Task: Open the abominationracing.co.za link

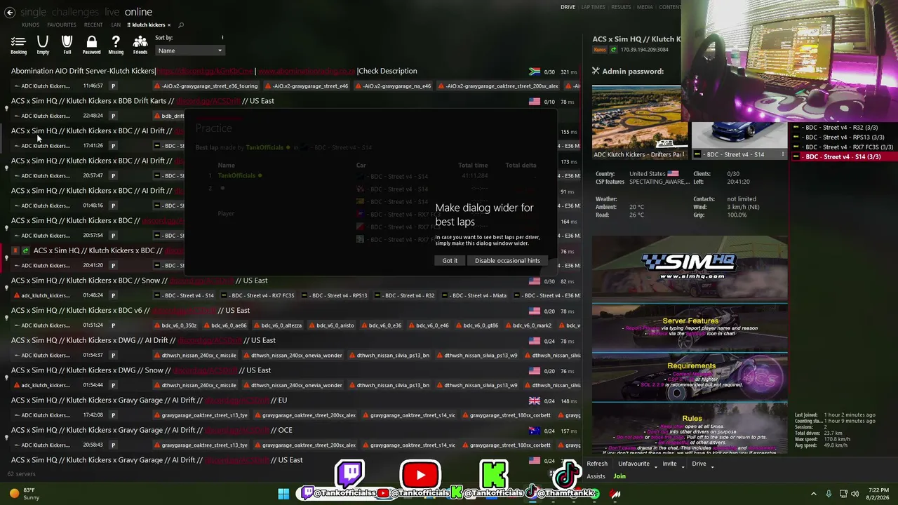Action: click(x=307, y=71)
